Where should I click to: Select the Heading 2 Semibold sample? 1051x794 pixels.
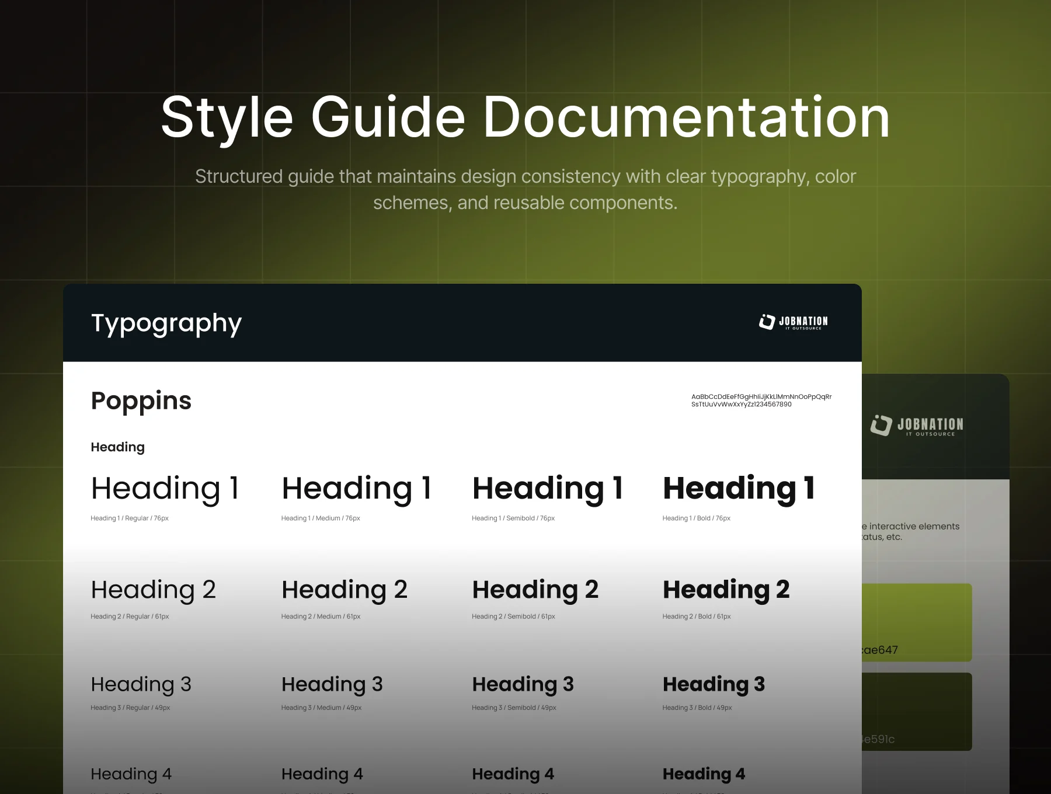[x=535, y=589]
